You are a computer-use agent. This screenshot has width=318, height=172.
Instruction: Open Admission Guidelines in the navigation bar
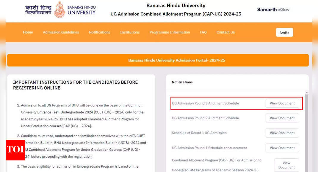click(61, 32)
